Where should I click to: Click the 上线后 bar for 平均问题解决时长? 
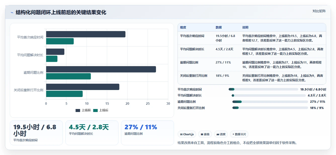tap(52, 59)
